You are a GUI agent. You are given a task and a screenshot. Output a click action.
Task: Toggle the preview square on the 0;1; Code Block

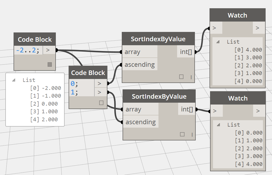[101, 103]
